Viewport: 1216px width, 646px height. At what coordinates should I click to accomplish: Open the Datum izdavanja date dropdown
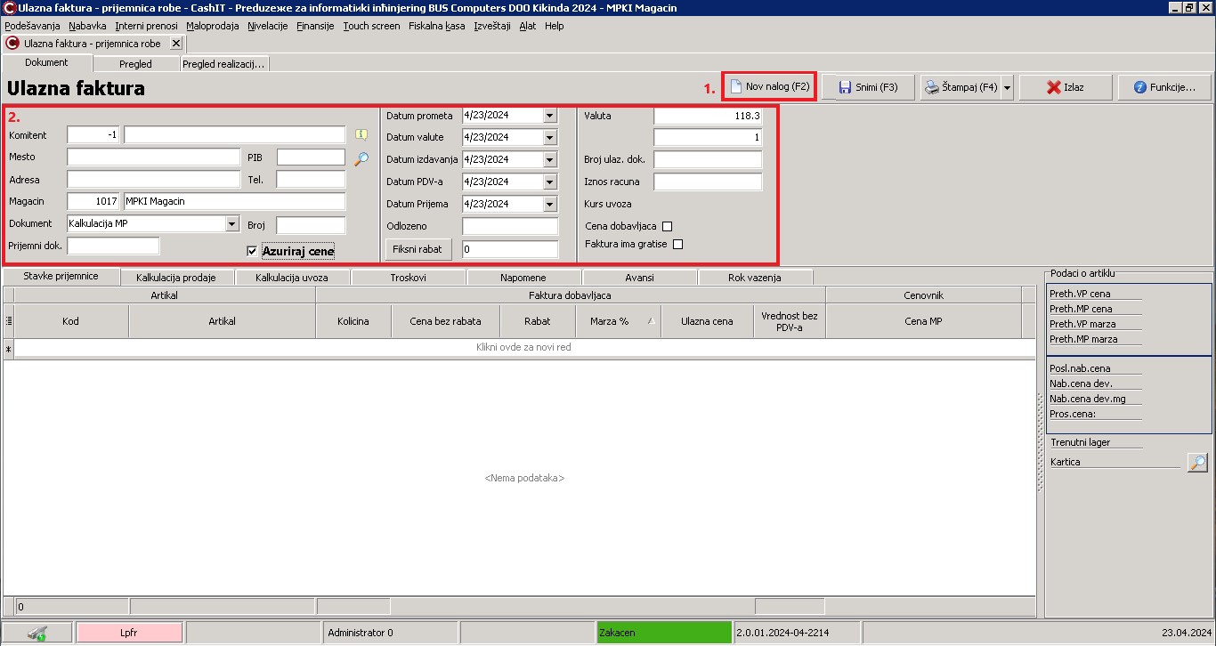(x=549, y=159)
